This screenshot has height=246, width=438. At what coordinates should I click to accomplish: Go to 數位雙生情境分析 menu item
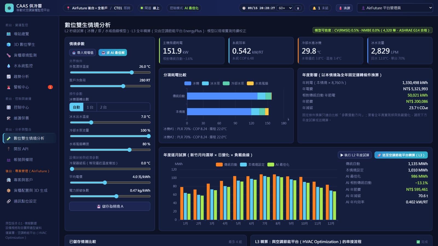30,138
